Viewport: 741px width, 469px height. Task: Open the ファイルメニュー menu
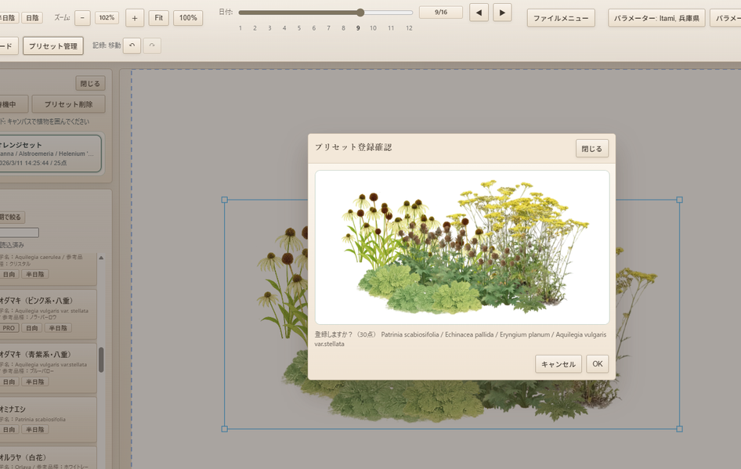point(560,18)
